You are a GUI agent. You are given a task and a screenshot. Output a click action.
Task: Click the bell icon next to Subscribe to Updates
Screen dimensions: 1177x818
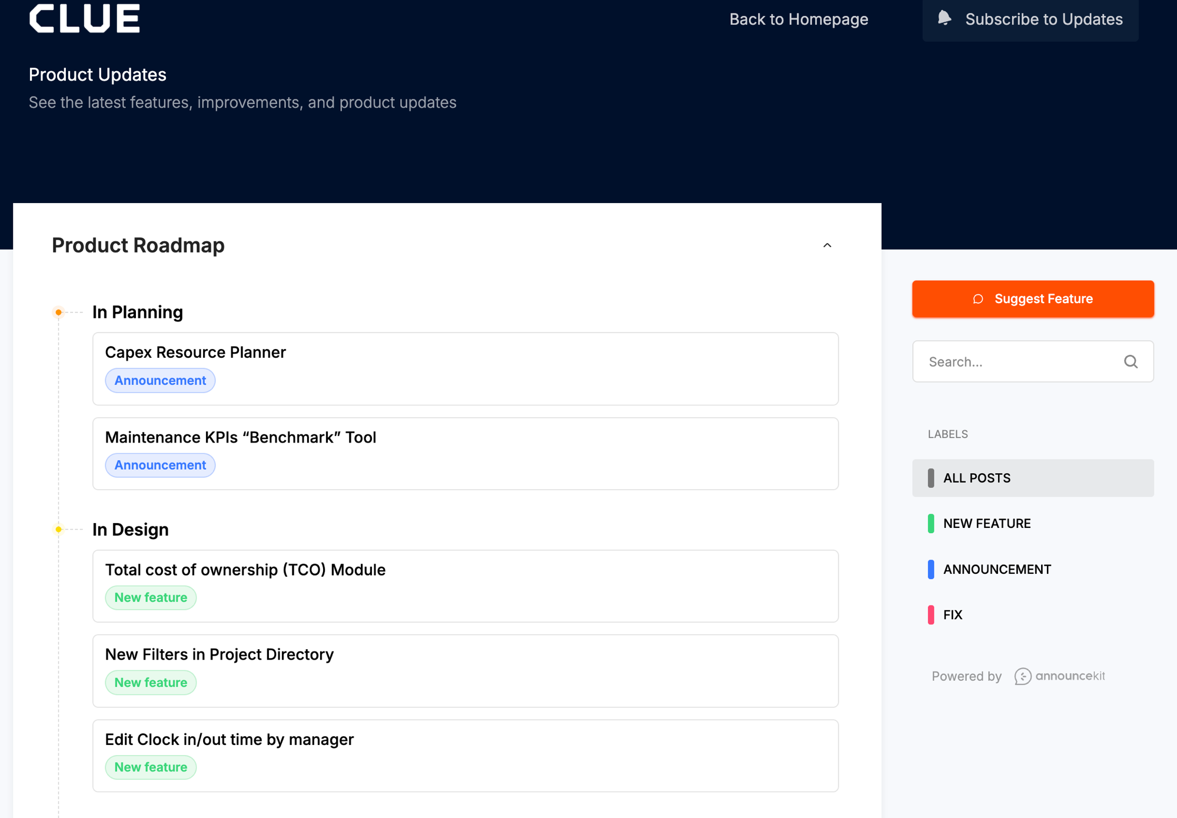pyautogui.click(x=945, y=19)
